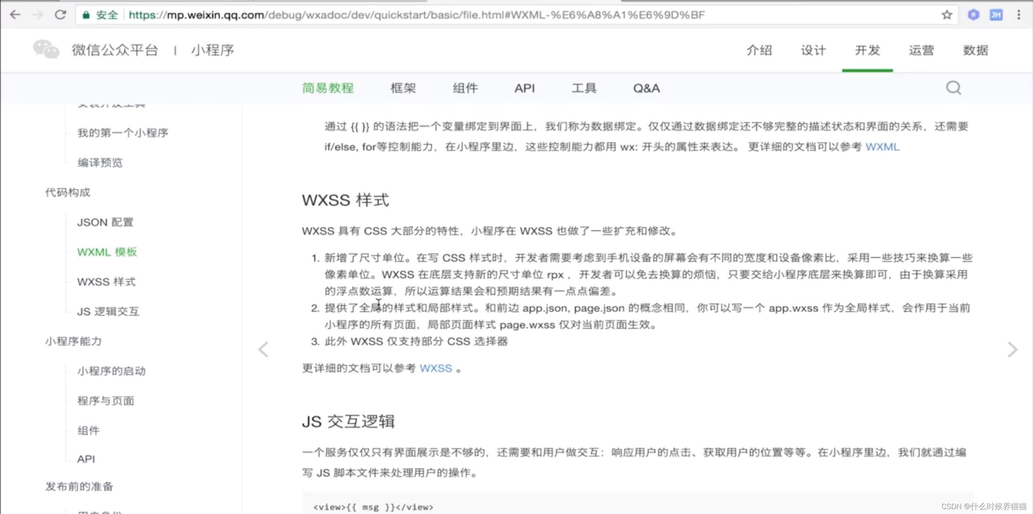Bookmark page with the star icon
The image size is (1033, 514).
point(947,15)
